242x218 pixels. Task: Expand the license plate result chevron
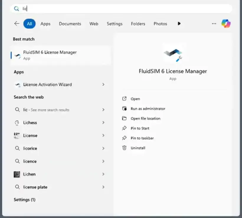pyautogui.click(x=103, y=187)
